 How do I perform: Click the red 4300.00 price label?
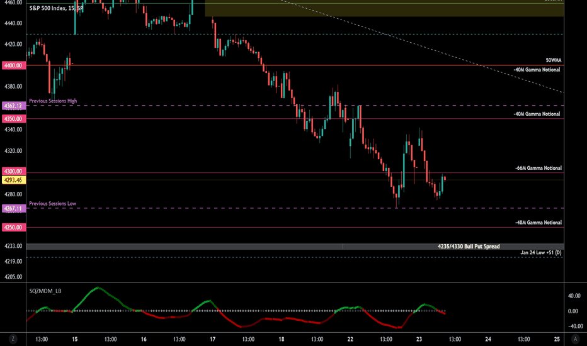[14, 171]
